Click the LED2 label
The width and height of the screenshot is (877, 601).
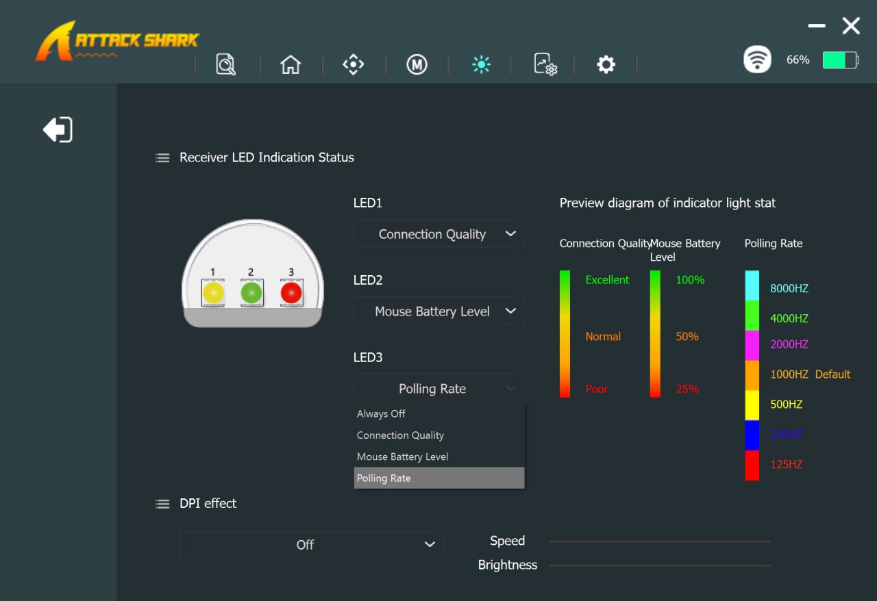click(x=368, y=281)
